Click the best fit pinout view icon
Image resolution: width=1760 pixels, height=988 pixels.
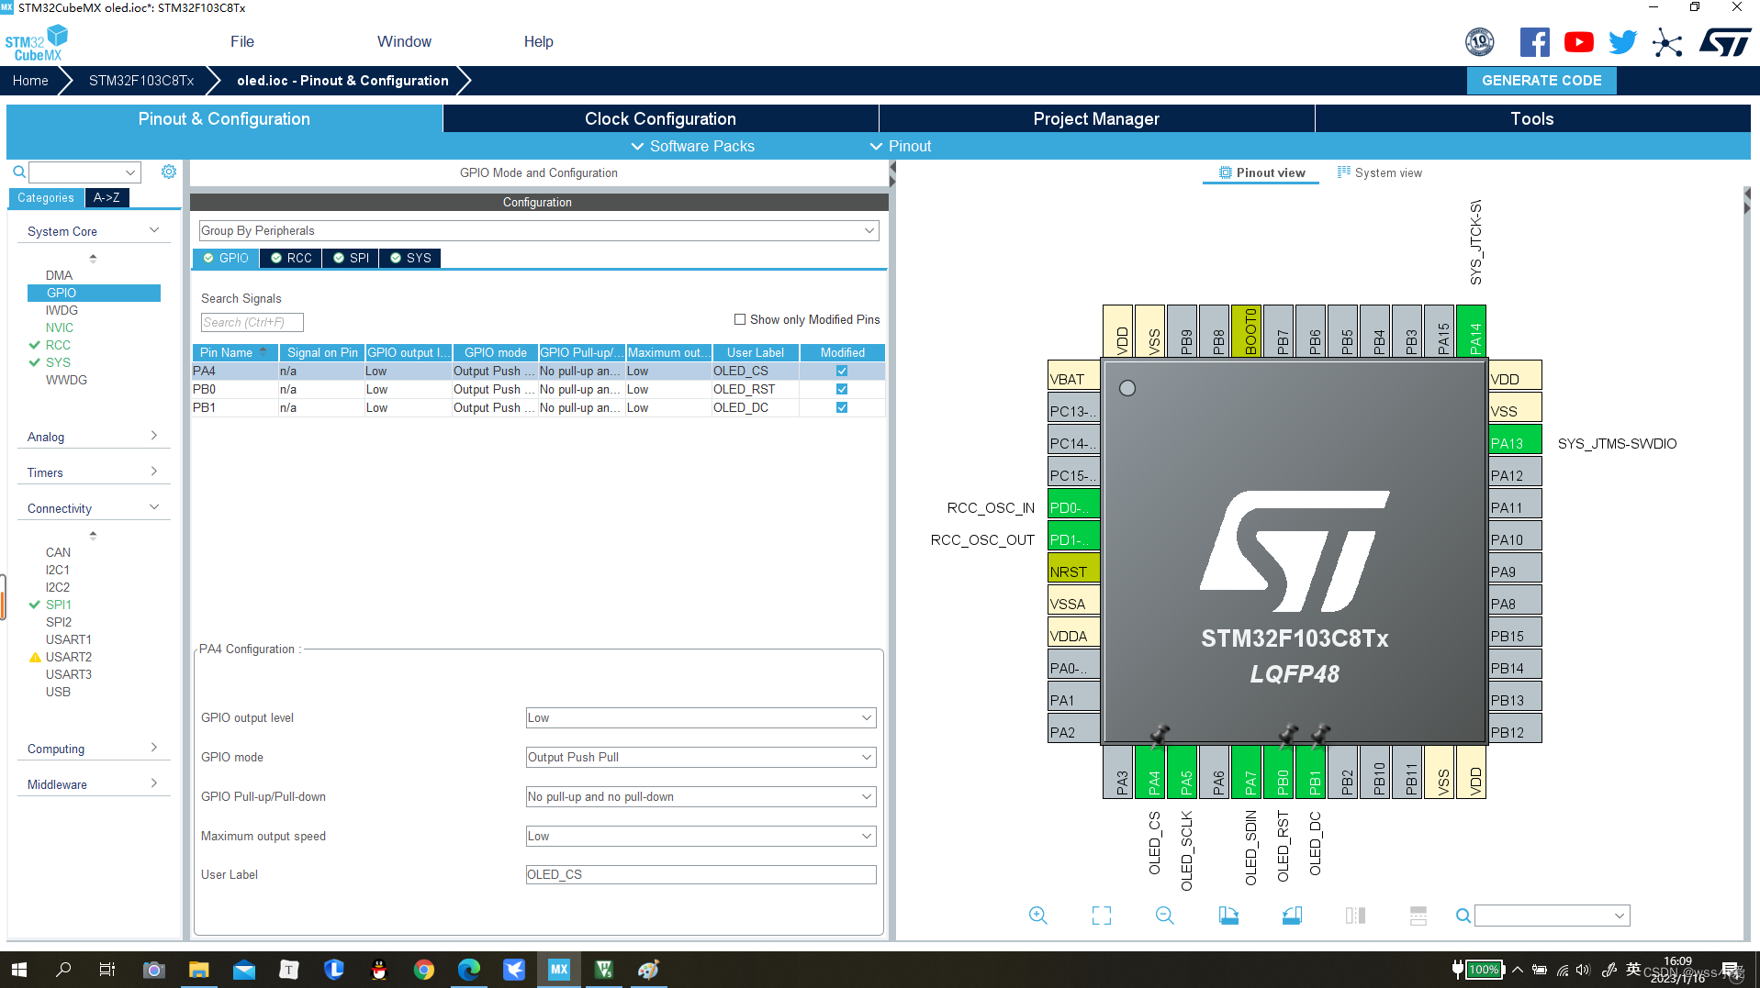(1100, 915)
